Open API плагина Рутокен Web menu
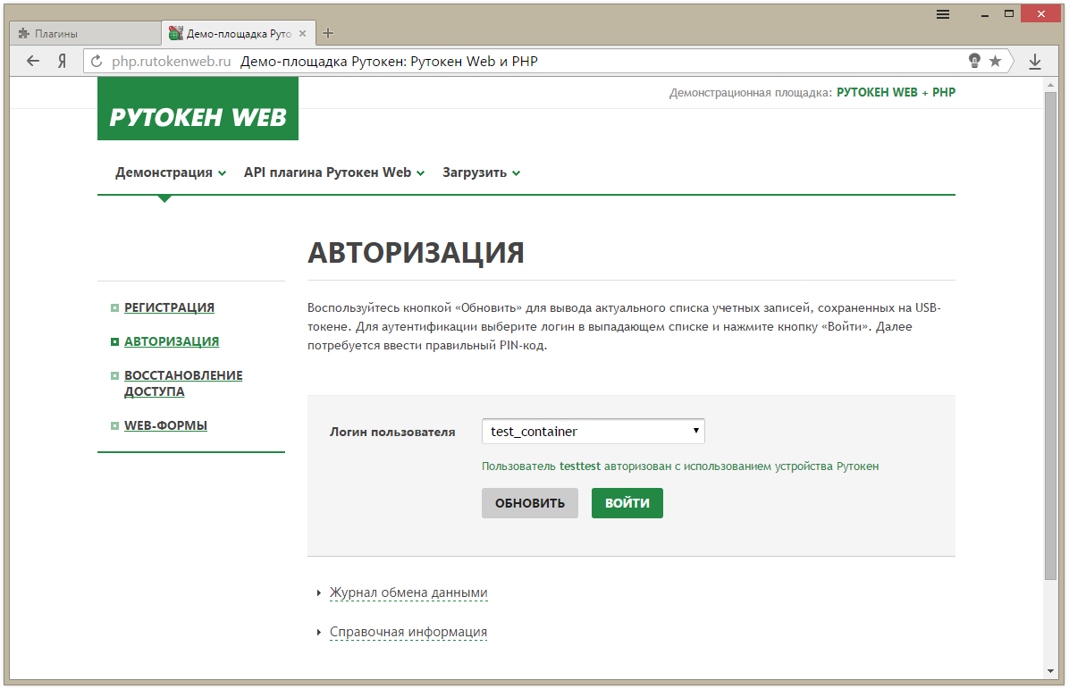Screen dimensions: 1069x689 (333, 172)
